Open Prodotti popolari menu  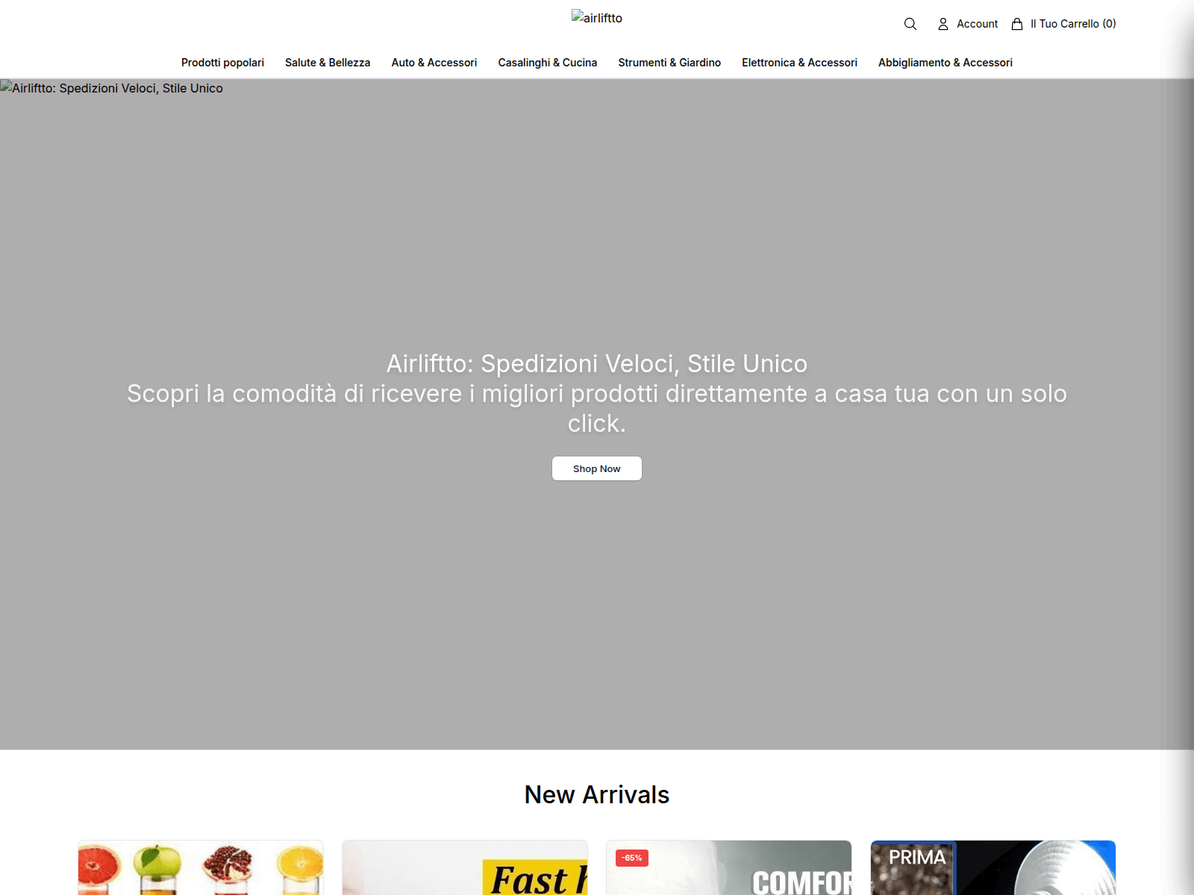tap(222, 63)
